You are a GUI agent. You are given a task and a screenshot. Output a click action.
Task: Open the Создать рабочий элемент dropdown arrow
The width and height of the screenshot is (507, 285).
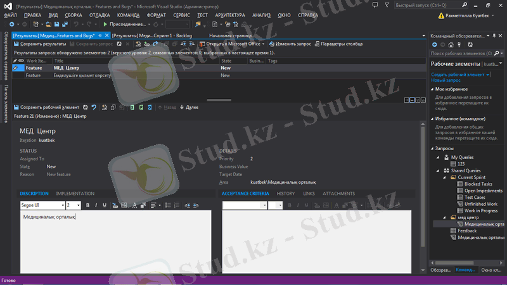487,75
